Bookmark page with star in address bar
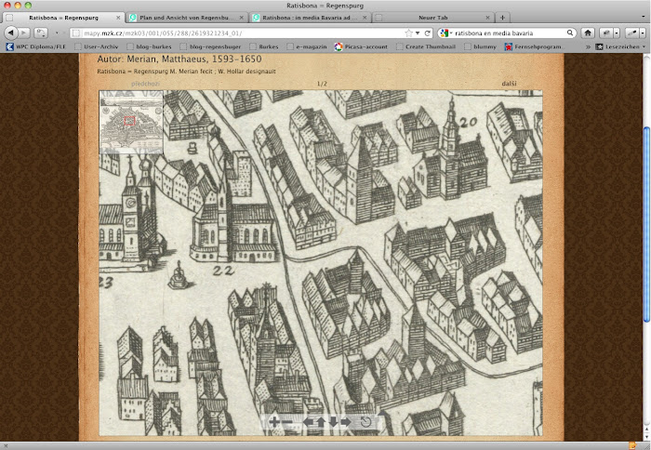 click(x=408, y=33)
